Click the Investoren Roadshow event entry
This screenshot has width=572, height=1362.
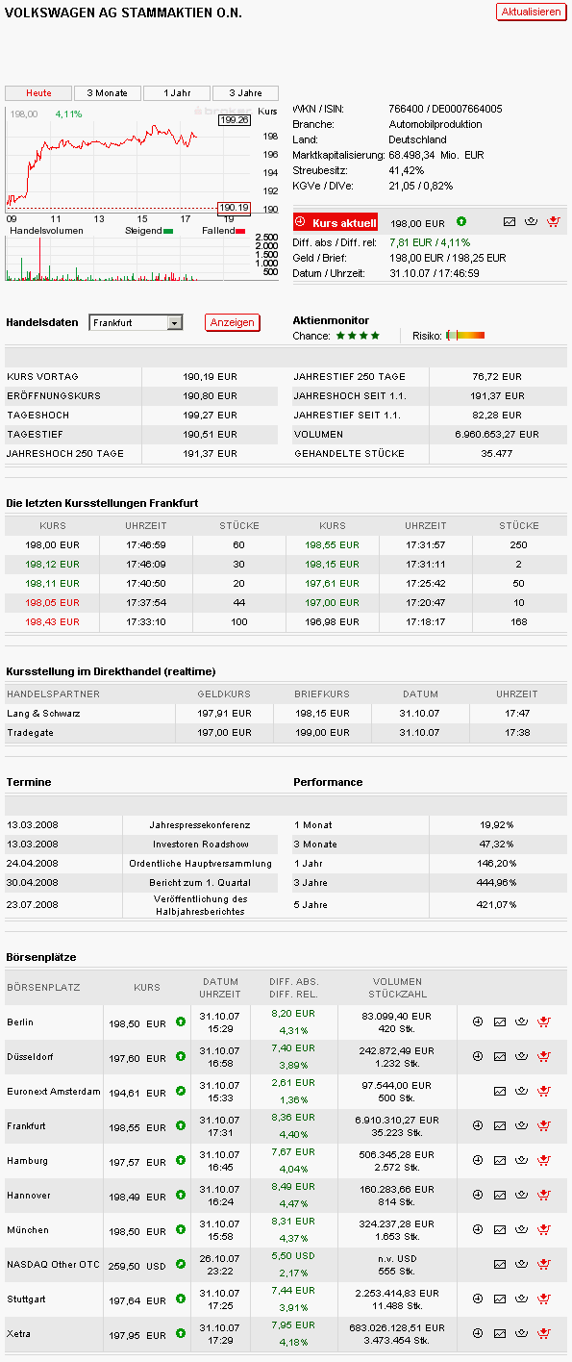(200, 844)
